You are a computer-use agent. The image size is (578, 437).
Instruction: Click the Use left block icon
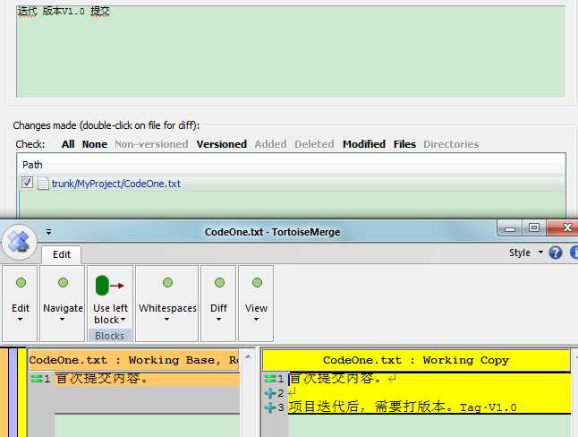109,286
